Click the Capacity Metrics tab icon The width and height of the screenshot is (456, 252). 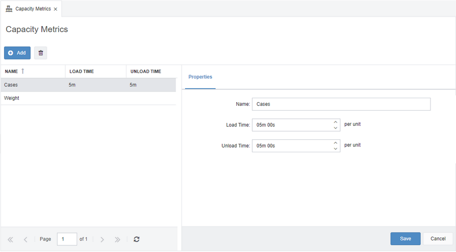click(x=9, y=9)
